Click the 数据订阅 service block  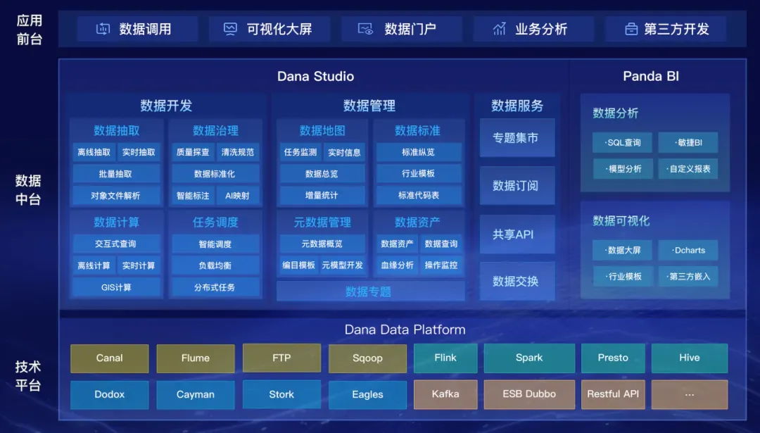[x=517, y=186]
